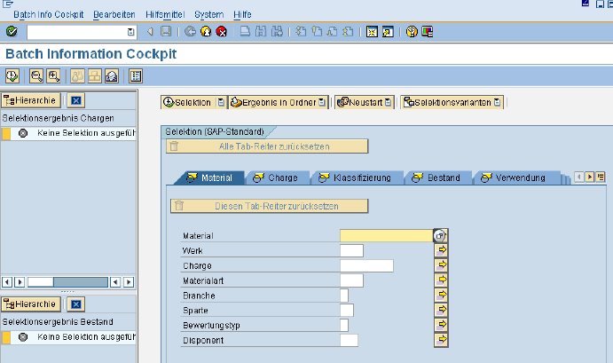Viewport: 613px width, 363px height.
Task: Click the yellow Help question mark icon
Action: 412,31
